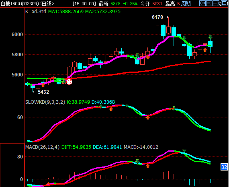Click the K:38.9749 reading
Image resolution: width=229 pixels, height=187 pixels.
pyautogui.click(x=78, y=102)
